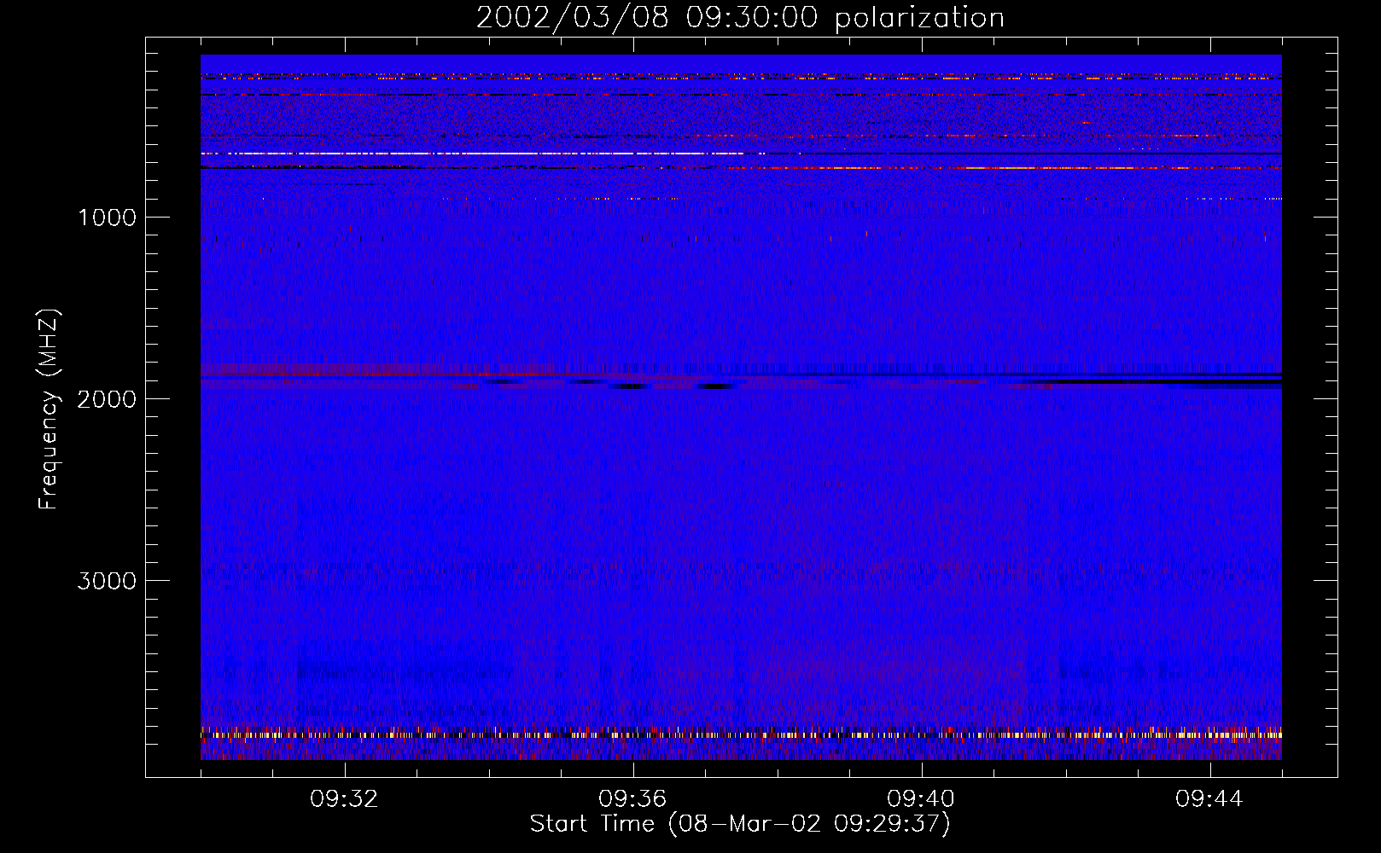Click the plot title "2002/03/08 09:30:00 polarization"
Image resolution: width=1381 pixels, height=853 pixels.
pos(740,17)
